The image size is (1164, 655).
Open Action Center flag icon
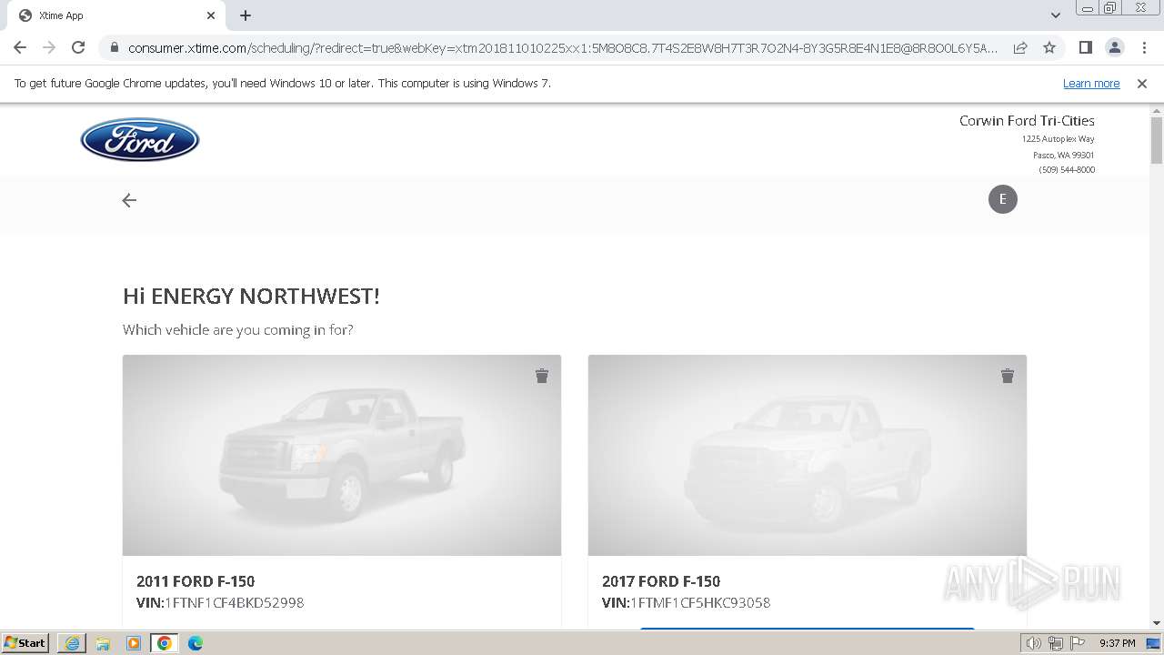pos(1077,643)
